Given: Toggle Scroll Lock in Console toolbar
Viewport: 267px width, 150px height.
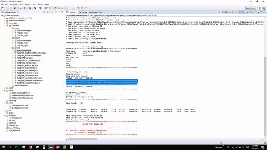Looking at the screenshot, I should [x=233, y=12].
